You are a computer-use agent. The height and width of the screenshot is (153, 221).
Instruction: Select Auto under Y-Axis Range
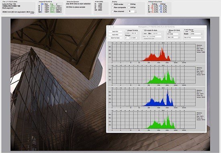click(185, 32)
